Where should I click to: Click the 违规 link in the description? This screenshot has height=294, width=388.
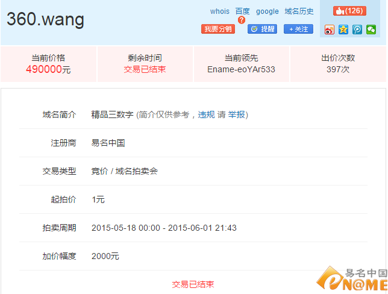(207, 114)
